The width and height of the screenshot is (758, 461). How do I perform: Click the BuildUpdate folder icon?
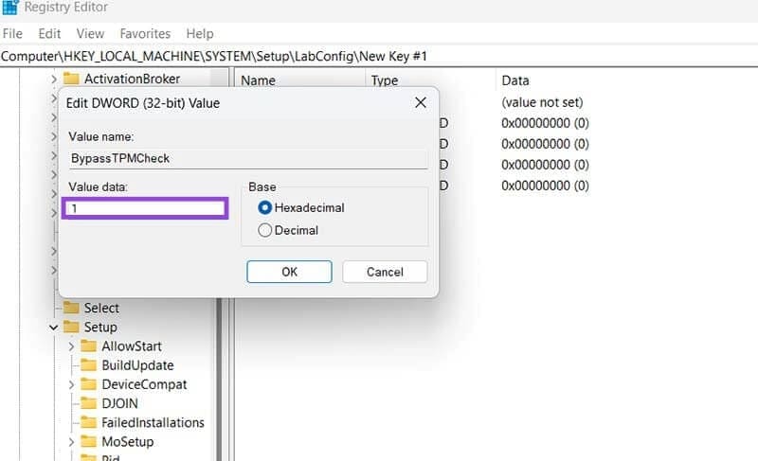(x=88, y=365)
